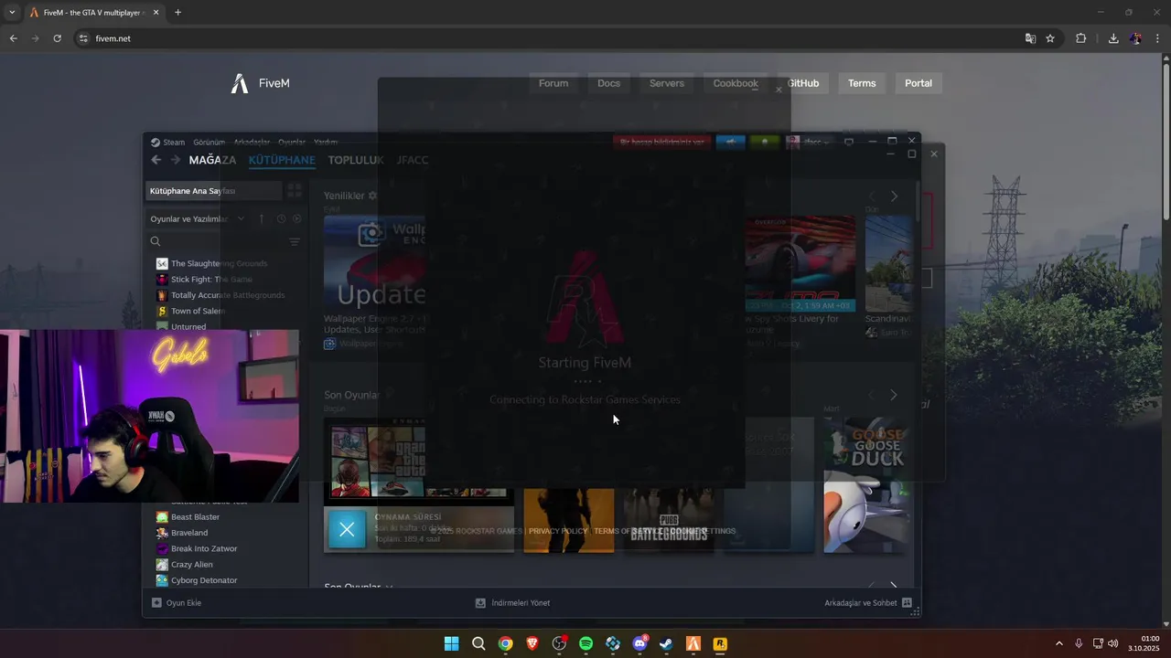Viewport: 1171px width, 658px height.
Task: Open volume control in system tray
Action: pyautogui.click(x=1113, y=643)
